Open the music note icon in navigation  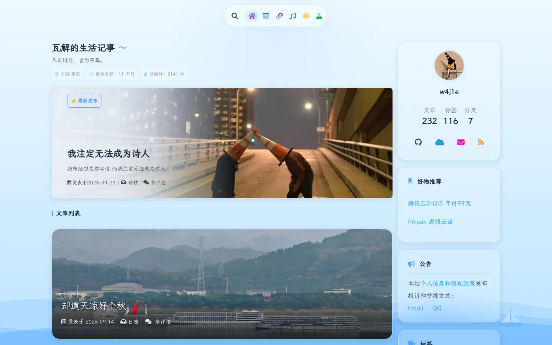click(293, 16)
